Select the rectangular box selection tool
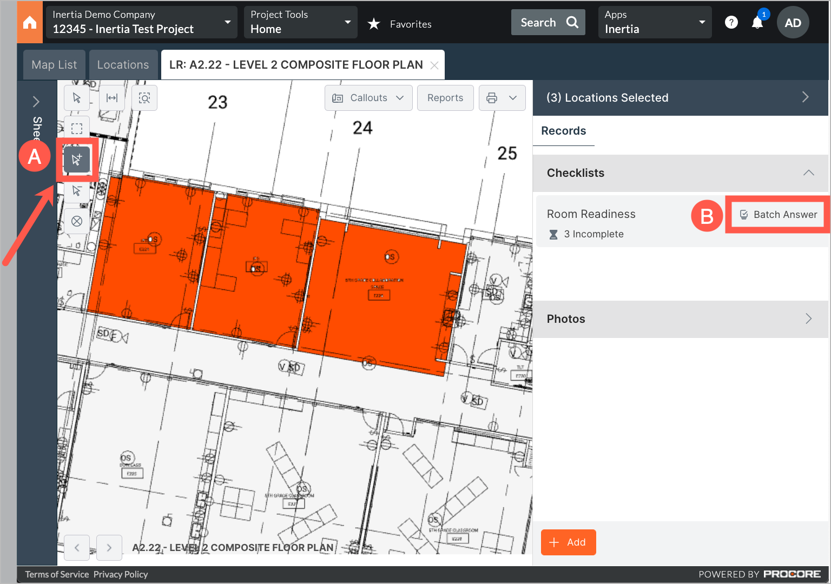The width and height of the screenshot is (831, 584). [77, 128]
